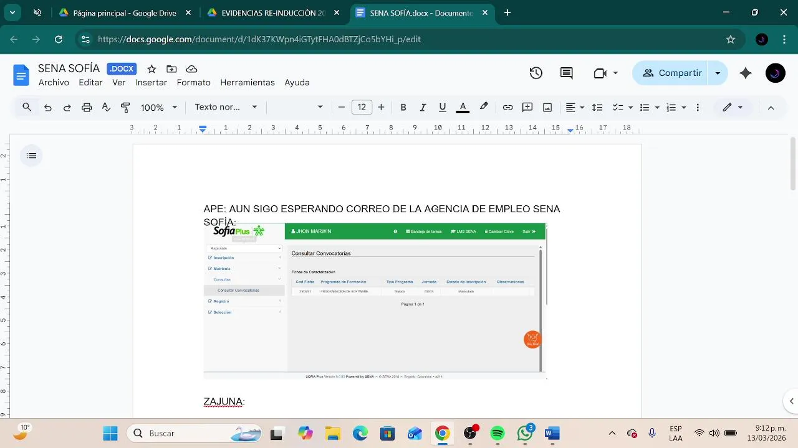The height and width of the screenshot is (448, 798).
Task: Check the cloud save status icon
Action: pyautogui.click(x=192, y=69)
